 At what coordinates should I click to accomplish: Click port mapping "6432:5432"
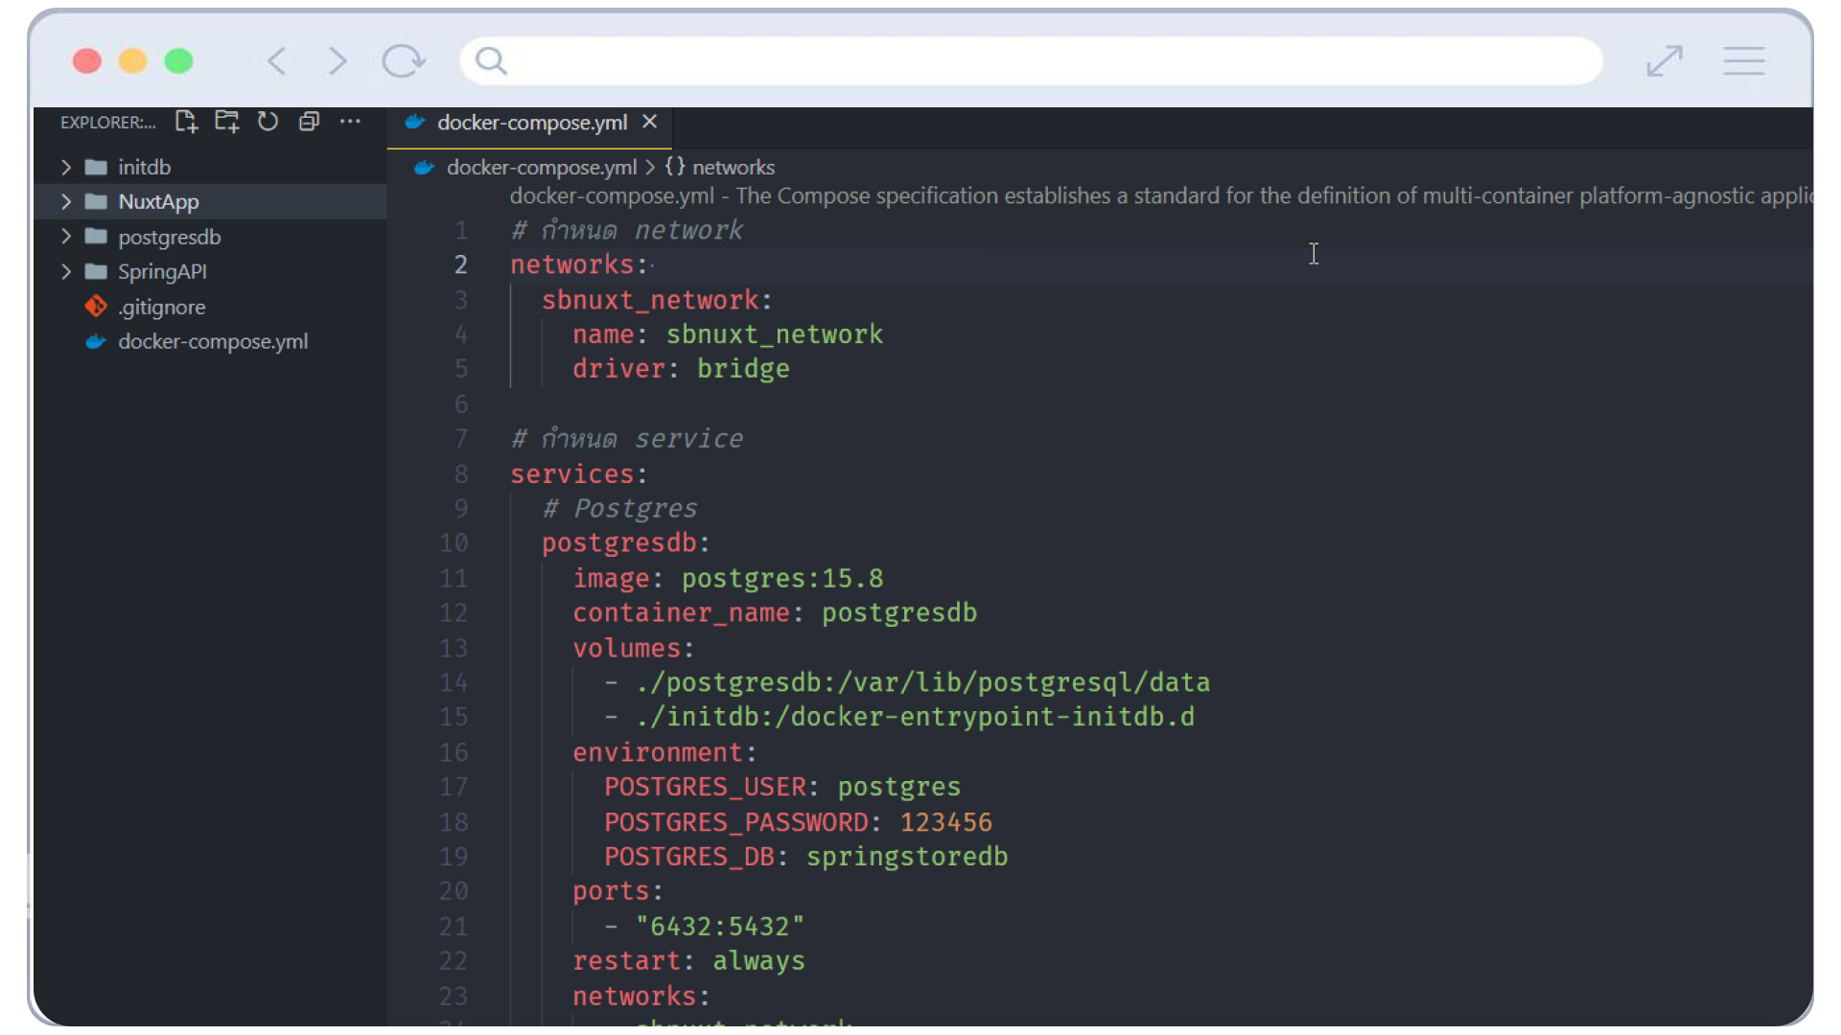pos(720,927)
